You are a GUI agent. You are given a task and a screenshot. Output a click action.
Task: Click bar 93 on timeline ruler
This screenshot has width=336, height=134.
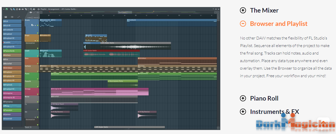(x=179, y=15)
